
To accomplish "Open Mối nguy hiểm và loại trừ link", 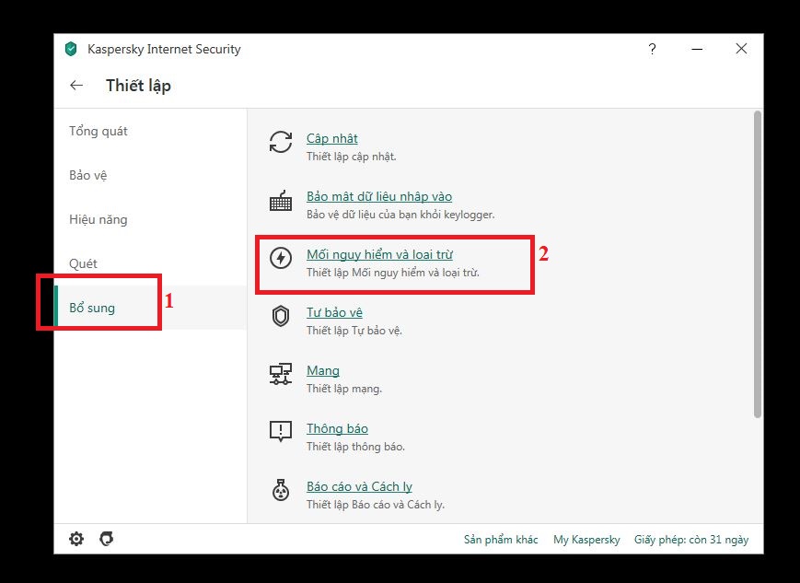I will coord(379,254).
